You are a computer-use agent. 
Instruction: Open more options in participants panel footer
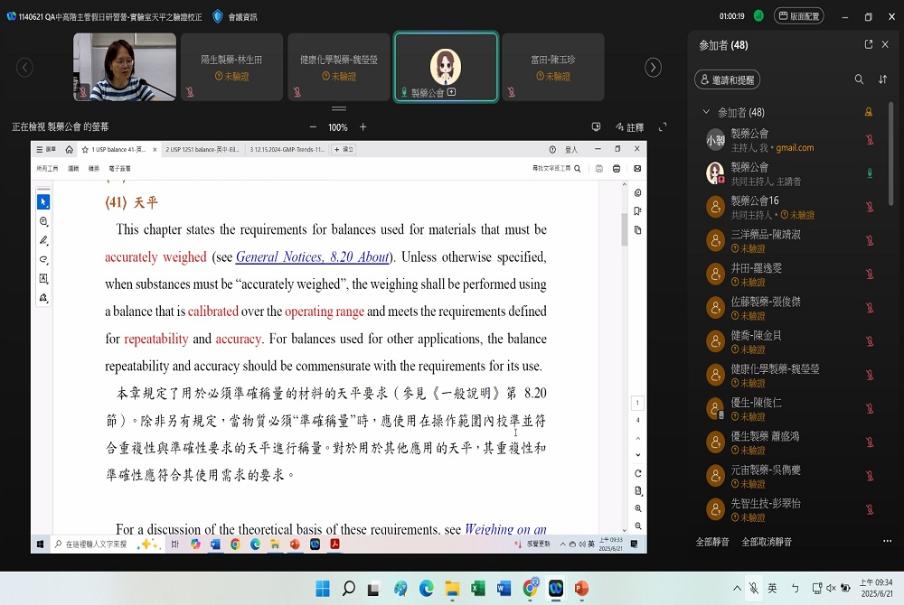tap(888, 541)
